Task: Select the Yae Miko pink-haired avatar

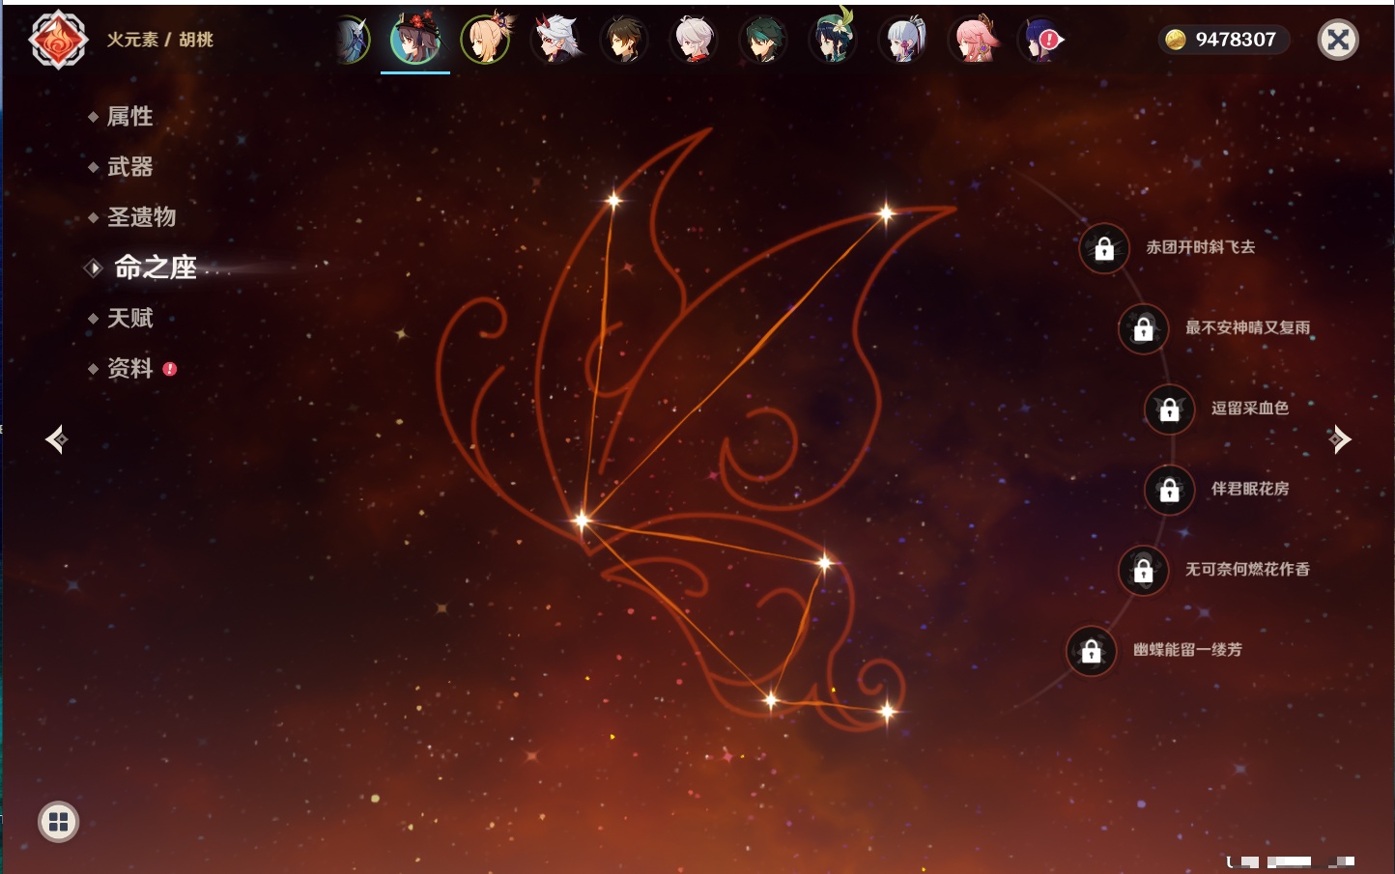Action: [x=974, y=40]
